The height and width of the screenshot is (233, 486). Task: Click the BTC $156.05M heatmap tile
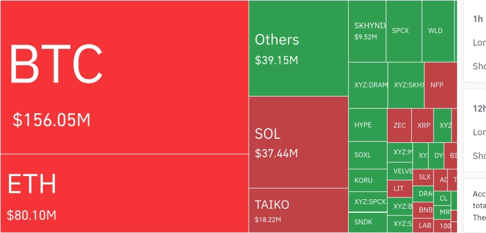click(124, 77)
